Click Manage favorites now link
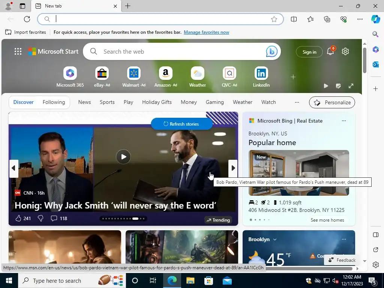 [x=207, y=32]
